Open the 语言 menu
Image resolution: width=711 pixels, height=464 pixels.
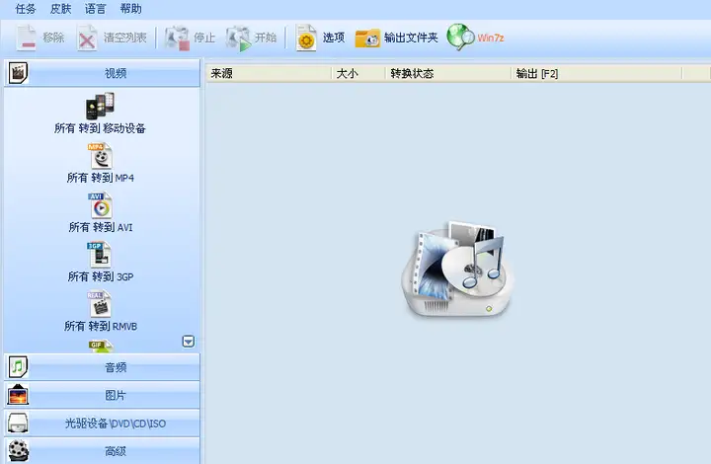(x=95, y=9)
